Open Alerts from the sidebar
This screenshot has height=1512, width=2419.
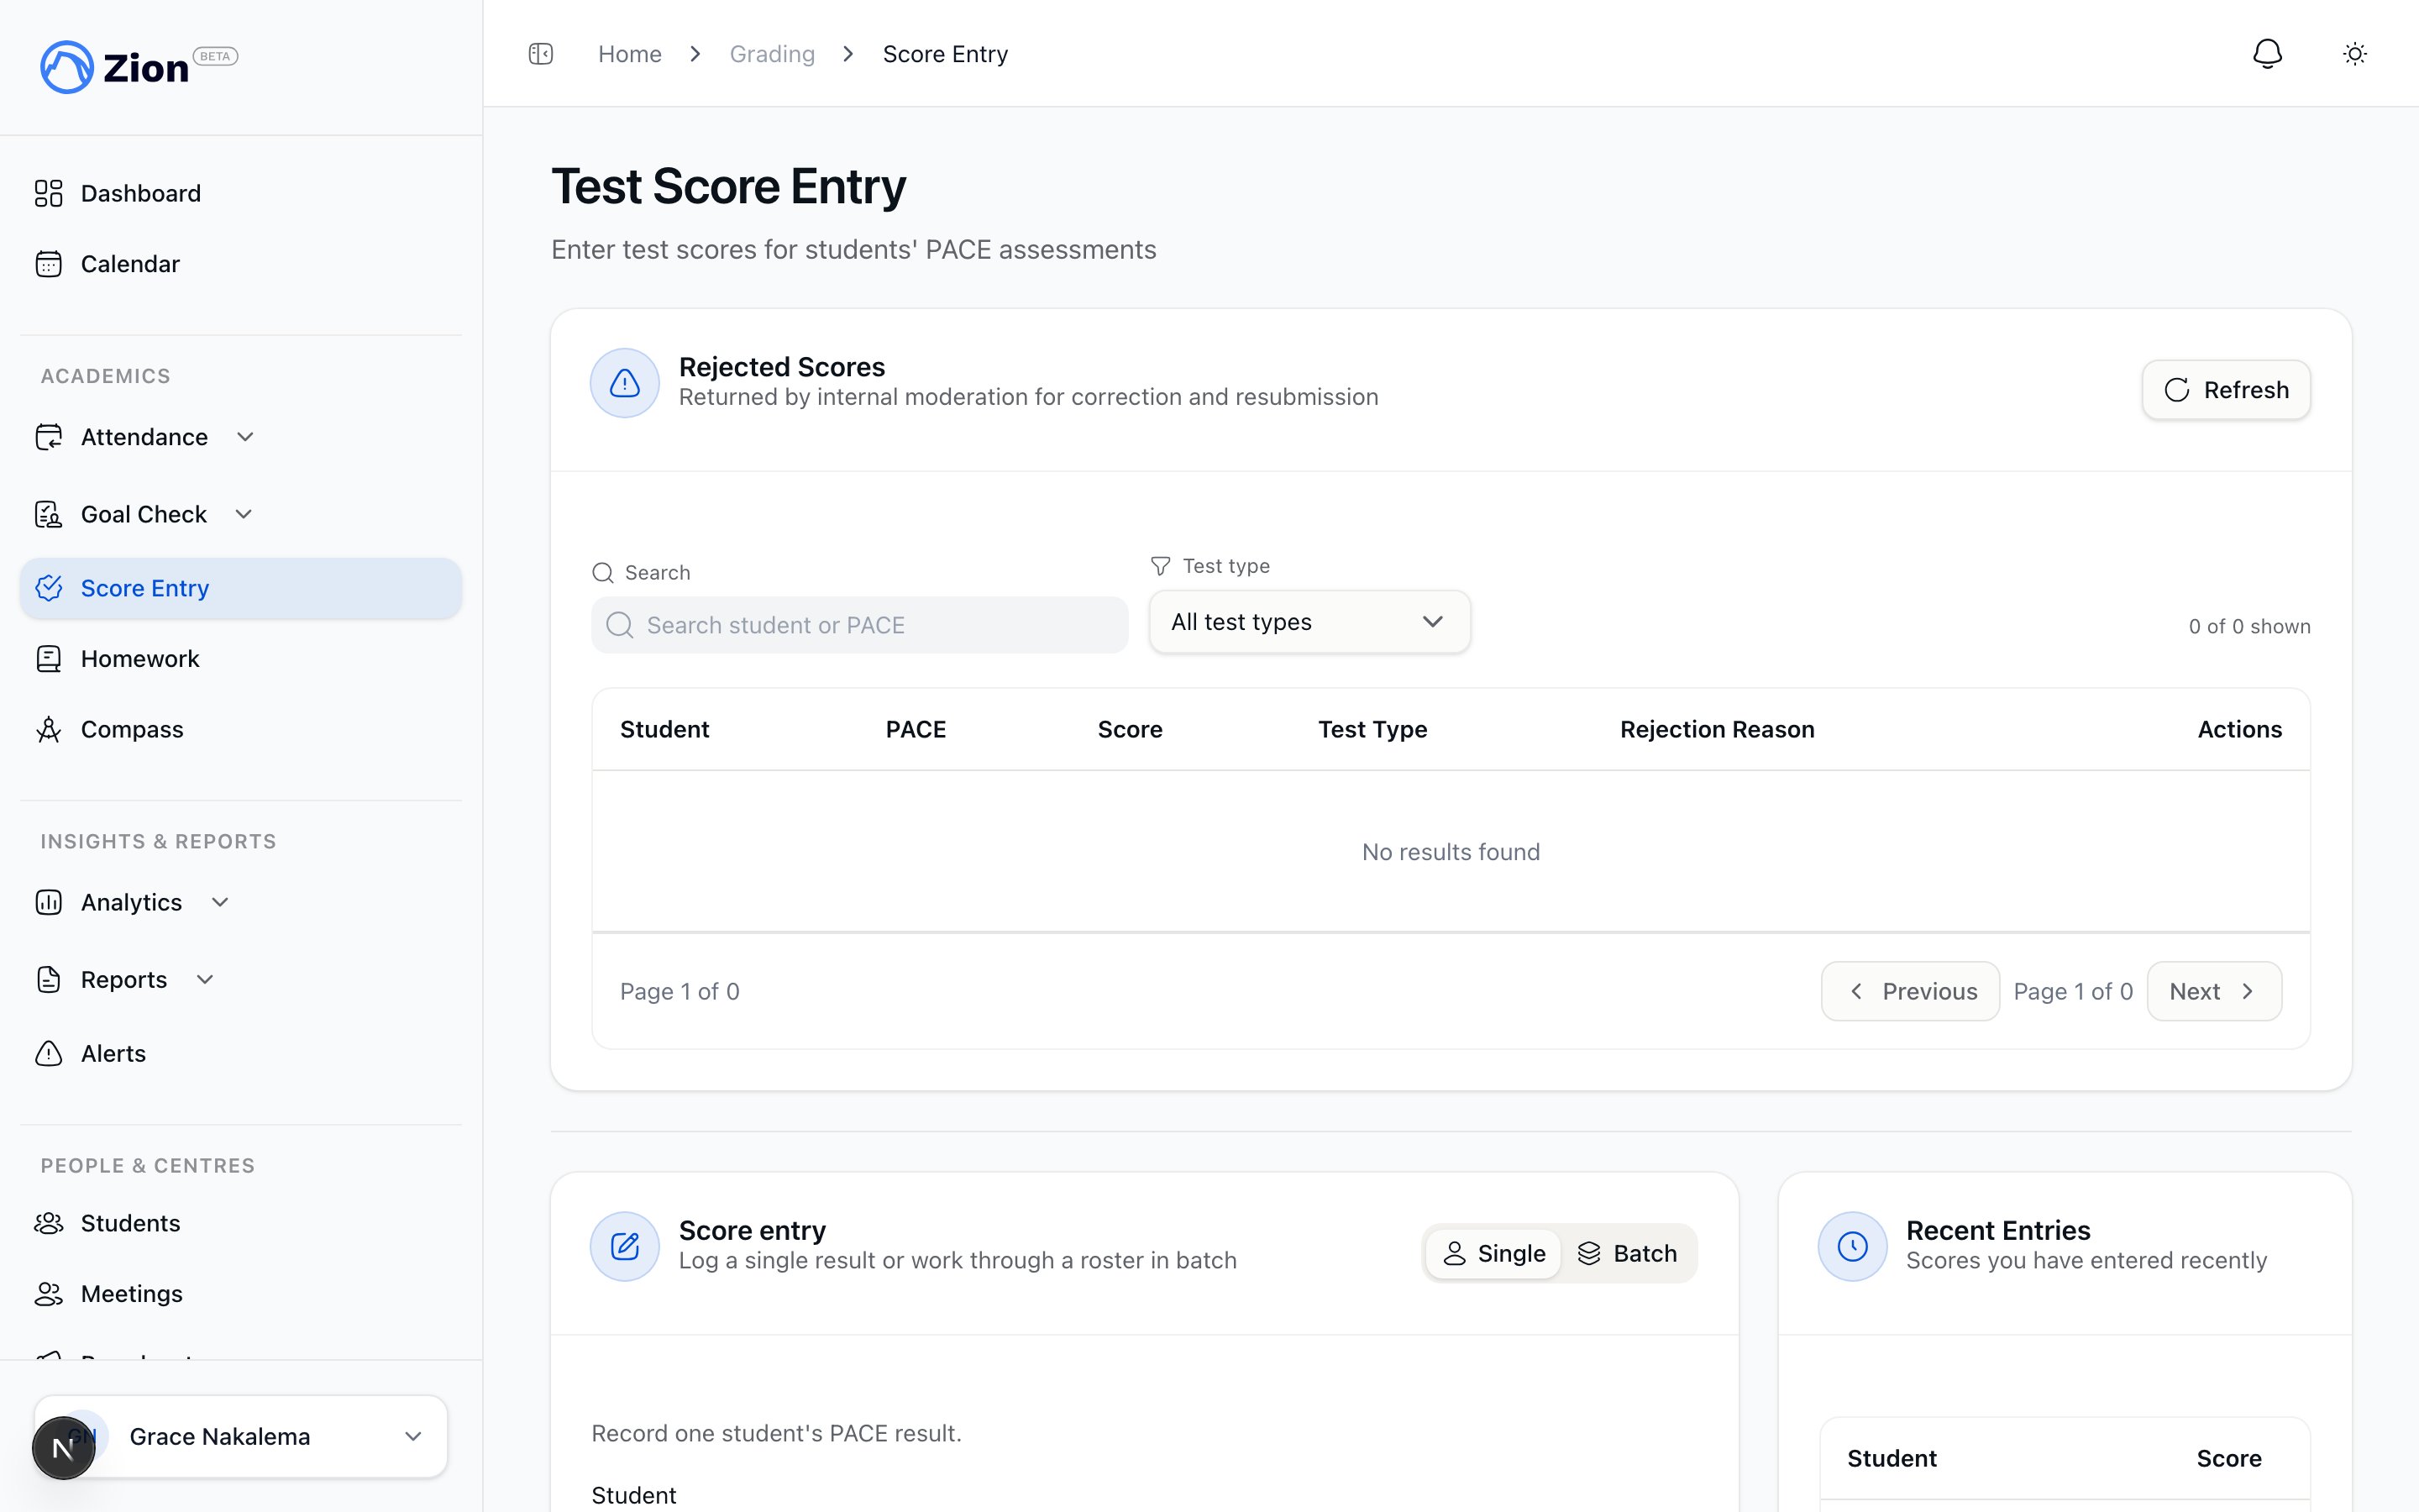point(241,1054)
